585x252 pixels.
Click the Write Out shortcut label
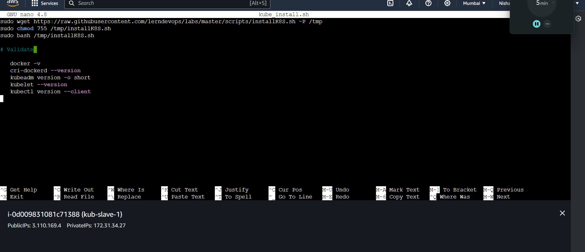pyautogui.click(x=78, y=190)
